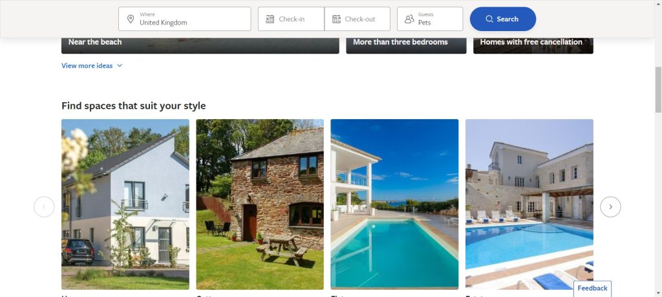Click the check-in calendar icon
Screen dimensions: 662x297
point(270,19)
